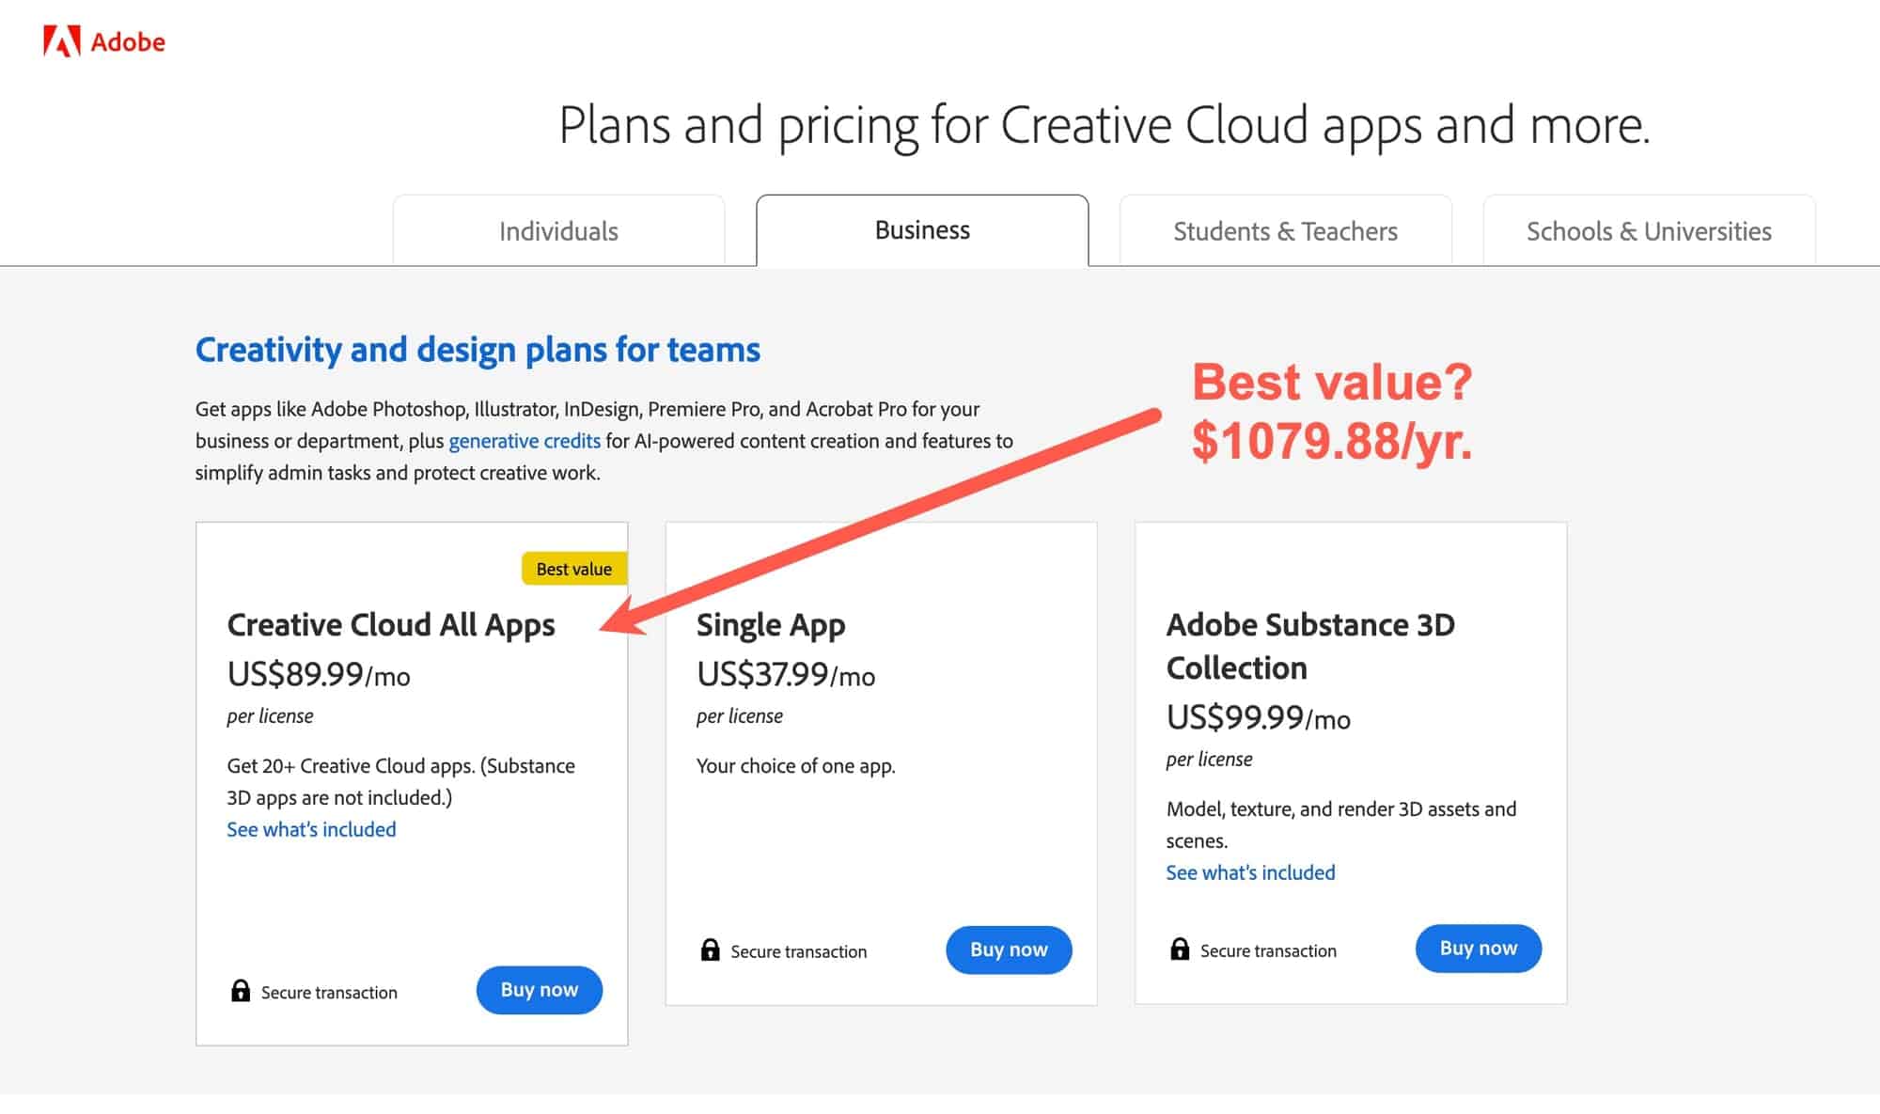Open See what's included under Substance 3D
Screen dimensions: 1880x1114
1250,872
